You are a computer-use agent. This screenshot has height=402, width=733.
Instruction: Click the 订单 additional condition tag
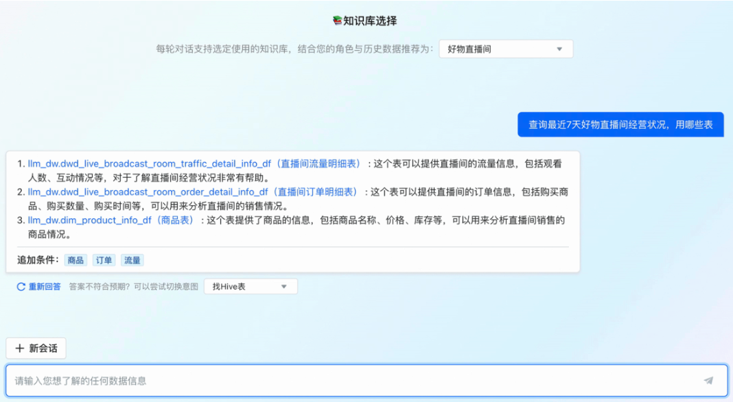104,261
